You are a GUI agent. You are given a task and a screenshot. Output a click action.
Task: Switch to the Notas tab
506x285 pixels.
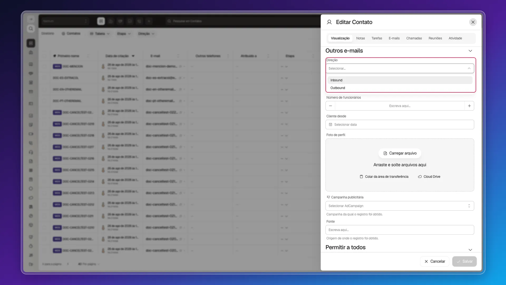click(x=360, y=38)
